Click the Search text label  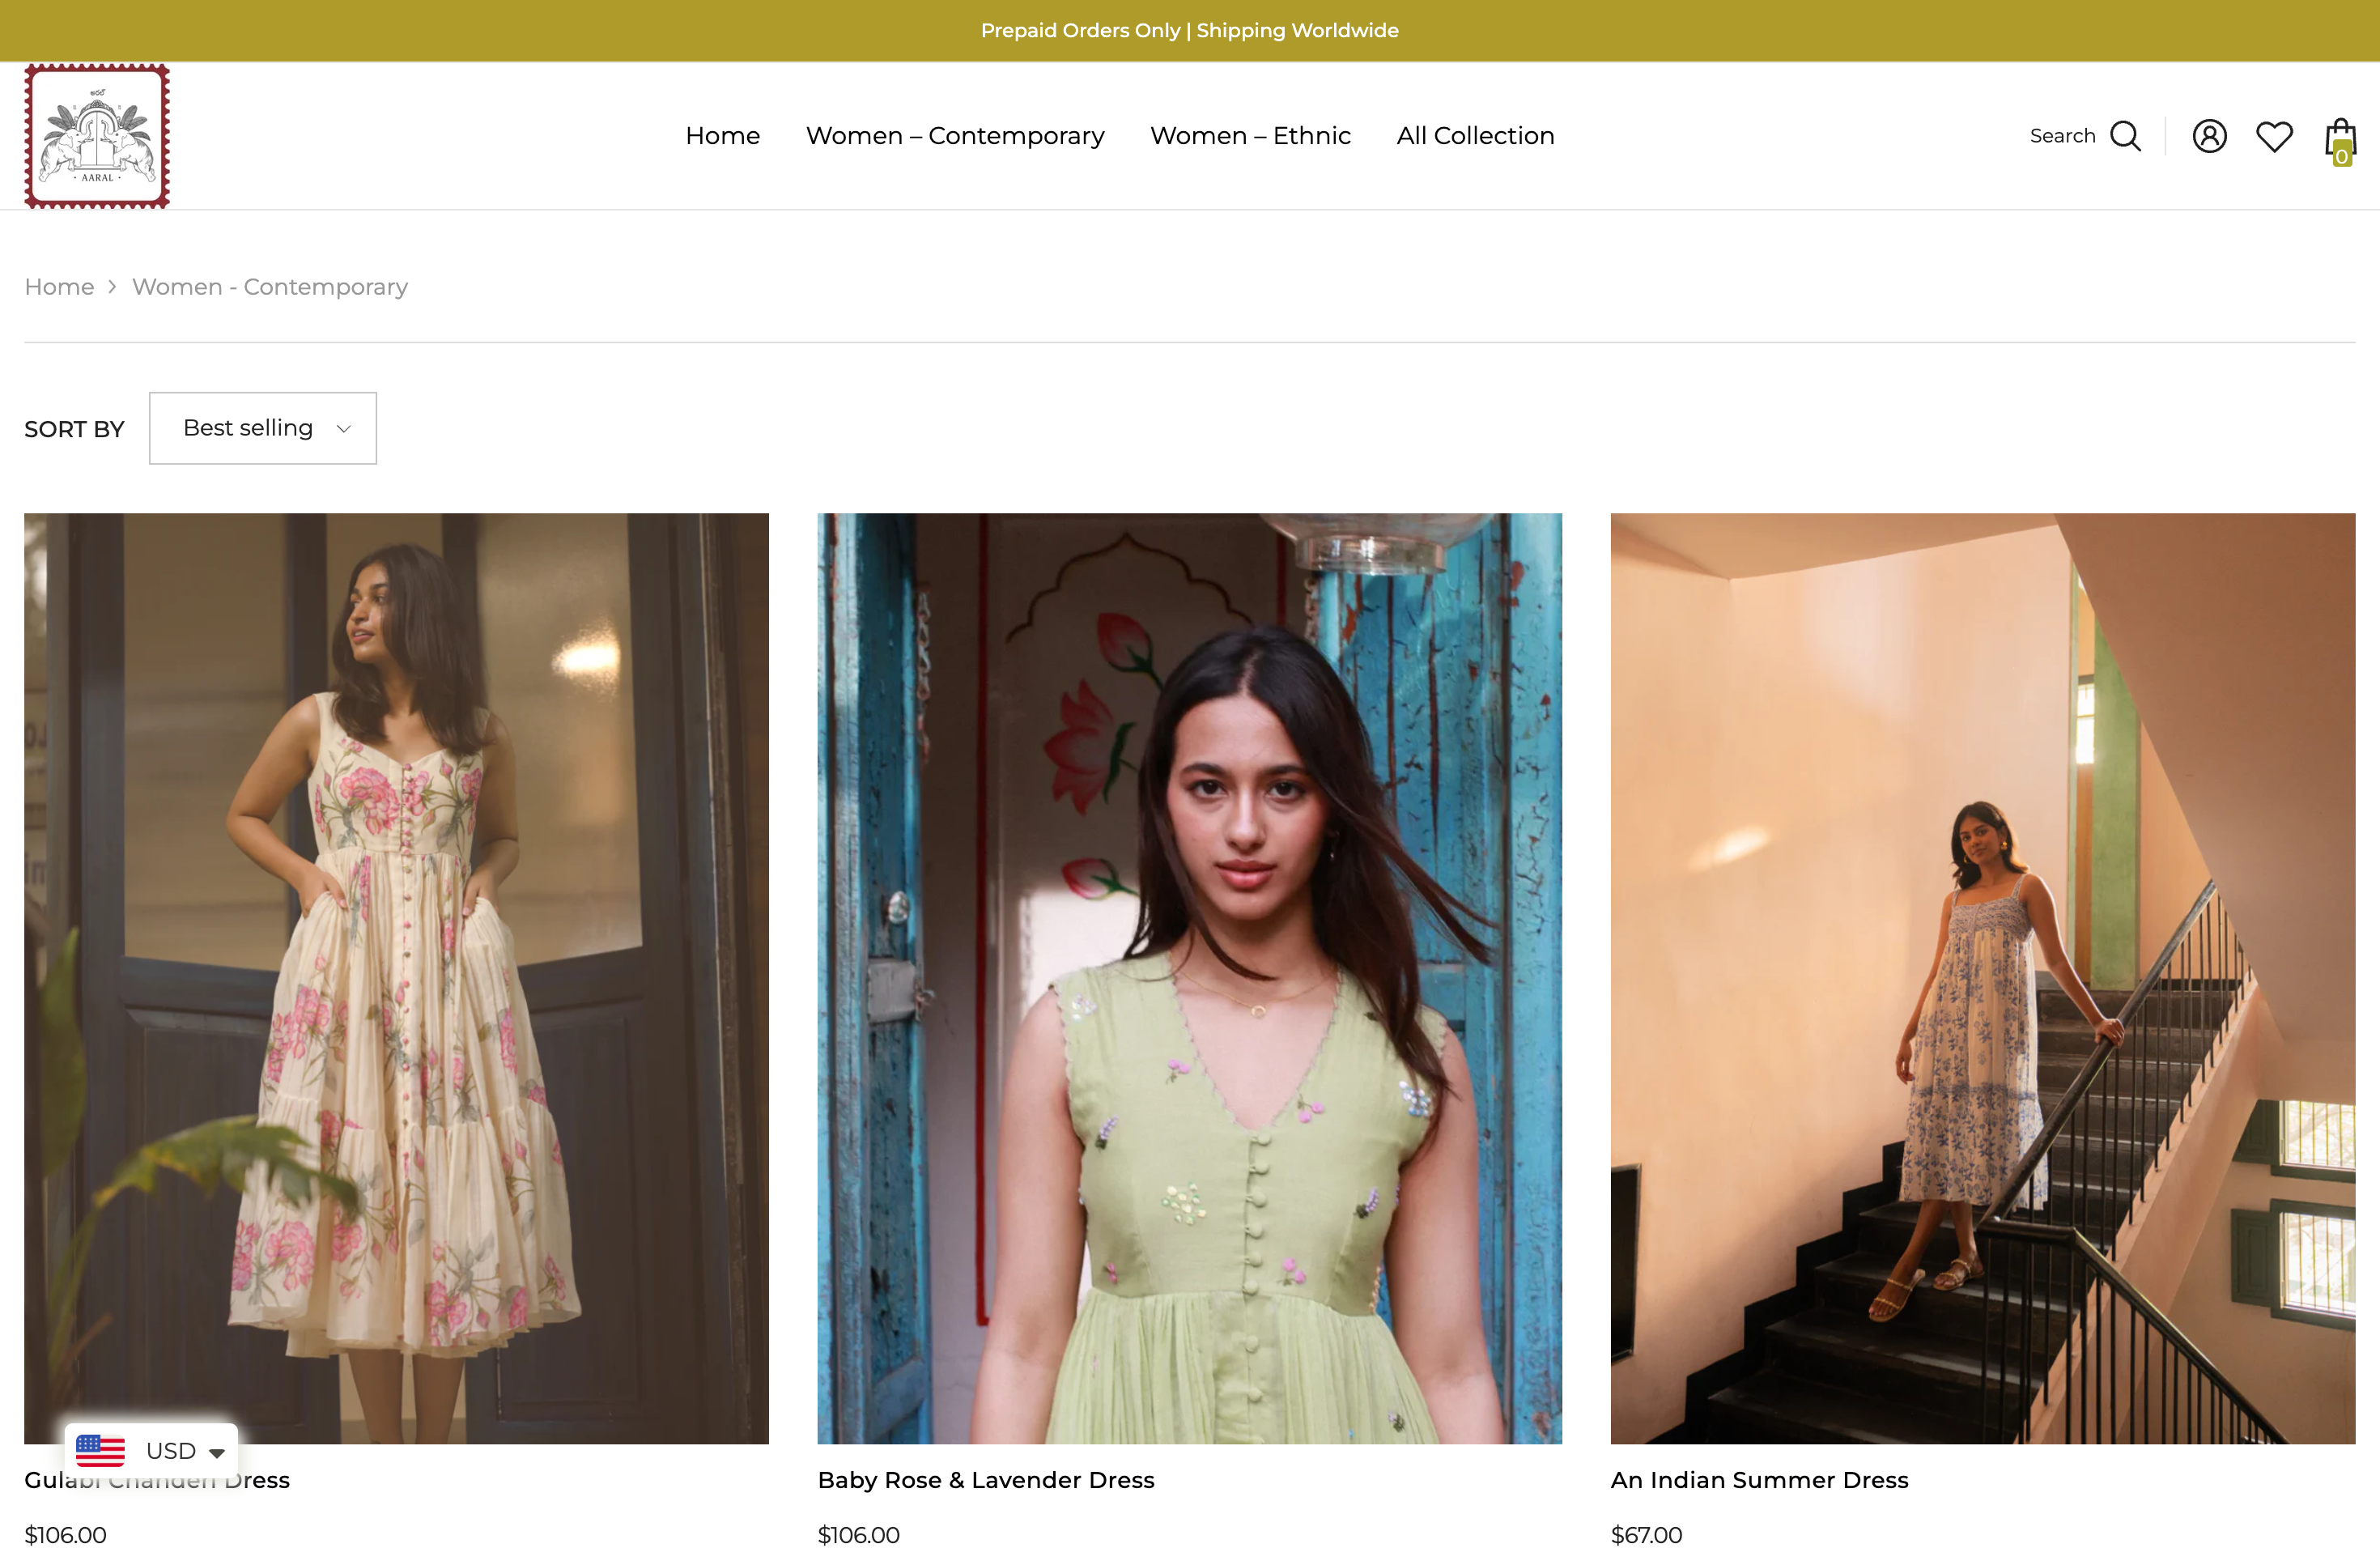coord(2062,136)
